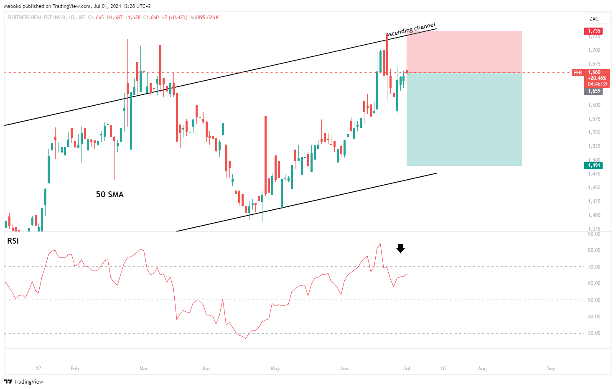Click the RSI indicator label

(13, 241)
